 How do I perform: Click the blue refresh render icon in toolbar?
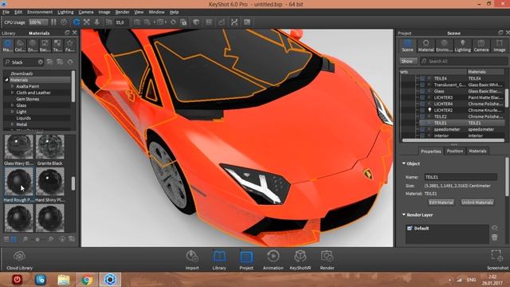[76, 22]
